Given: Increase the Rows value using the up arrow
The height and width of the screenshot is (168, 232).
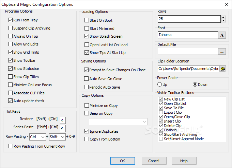Looking at the screenshot, I should coord(223,17).
